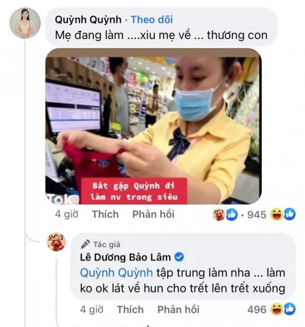Click the thumbs-up icon on Bảo Lâm's reply

click(x=289, y=309)
